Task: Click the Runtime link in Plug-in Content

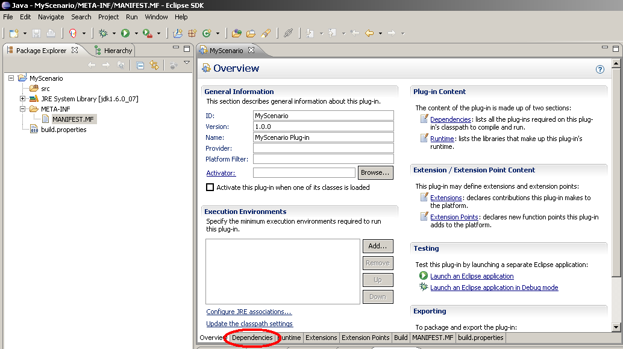Action: click(x=442, y=139)
